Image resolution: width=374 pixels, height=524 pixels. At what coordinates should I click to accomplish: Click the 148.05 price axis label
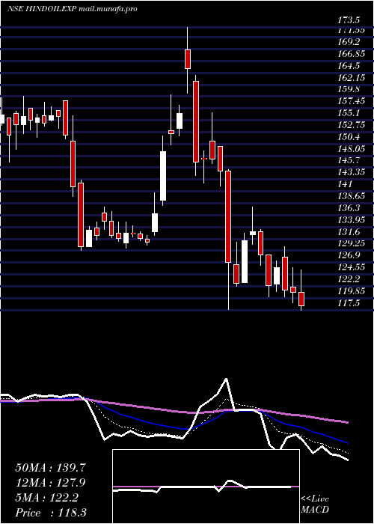351,148
